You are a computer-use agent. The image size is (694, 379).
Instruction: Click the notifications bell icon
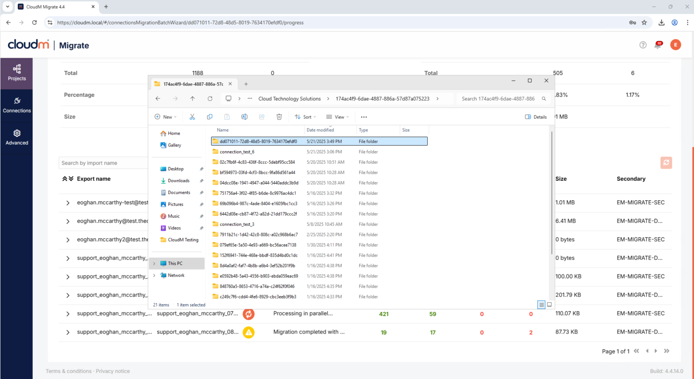(658, 45)
